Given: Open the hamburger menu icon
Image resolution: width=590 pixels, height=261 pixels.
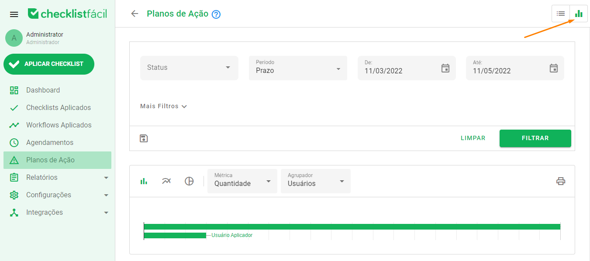Looking at the screenshot, I should (14, 14).
